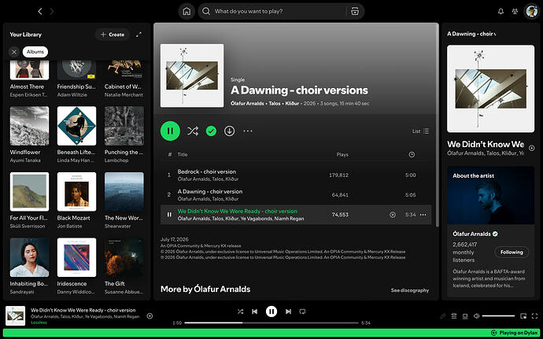
Task: Pause the playing track row icon
Action: point(169,215)
